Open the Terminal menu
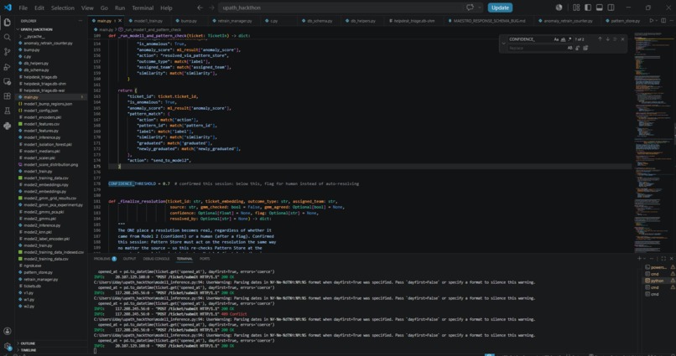Viewport: 676px width, 356px height. (x=143, y=8)
